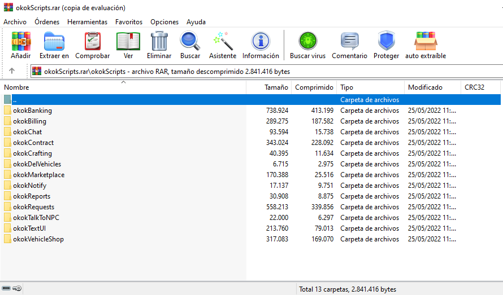Click the compressed value 187.582
The height and width of the screenshot is (295, 503).
pyautogui.click(x=322, y=121)
